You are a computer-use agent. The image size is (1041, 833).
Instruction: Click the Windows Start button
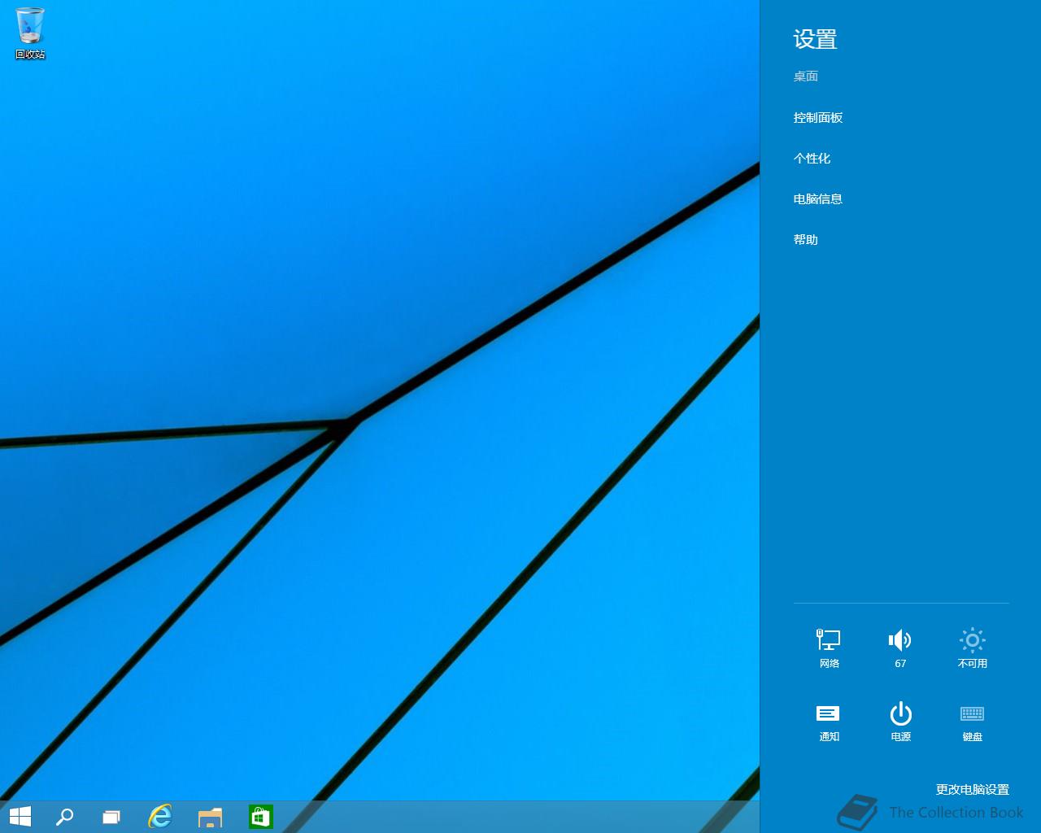tap(20, 817)
